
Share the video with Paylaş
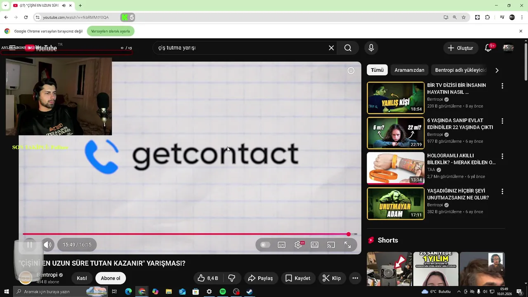(260, 278)
